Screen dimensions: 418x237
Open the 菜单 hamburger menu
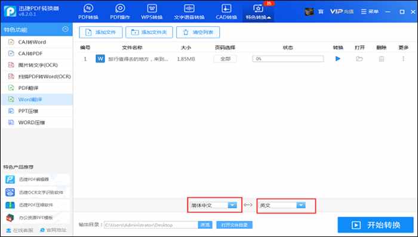click(x=370, y=12)
